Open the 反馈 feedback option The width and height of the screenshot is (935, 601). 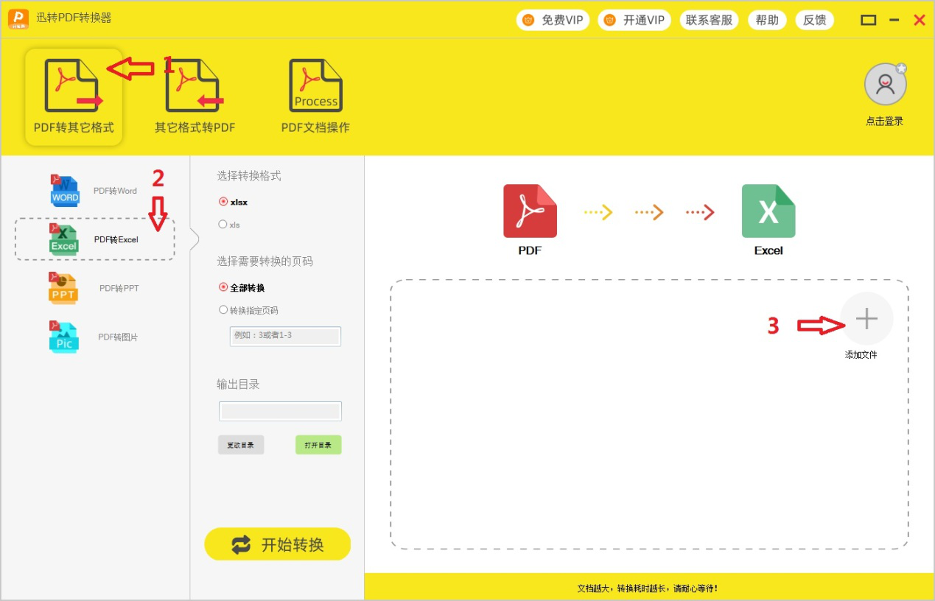[814, 20]
